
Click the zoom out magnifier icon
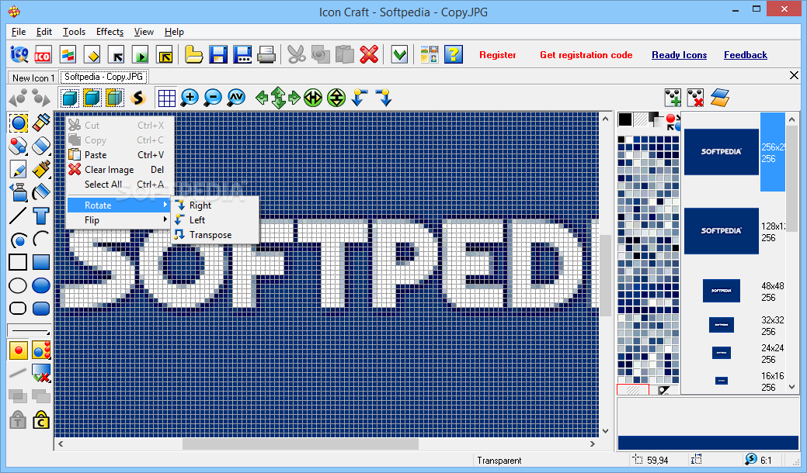click(x=213, y=98)
